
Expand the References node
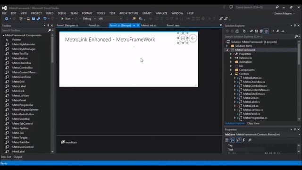[231, 58]
